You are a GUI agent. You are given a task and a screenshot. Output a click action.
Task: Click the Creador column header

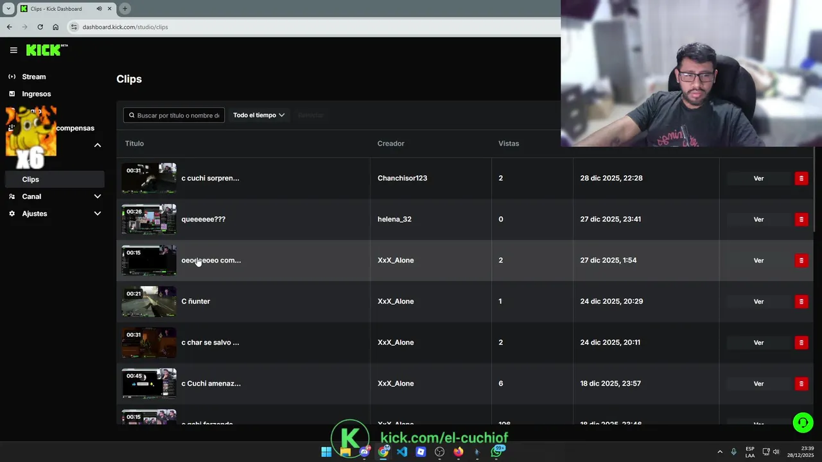tap(390, 144)
